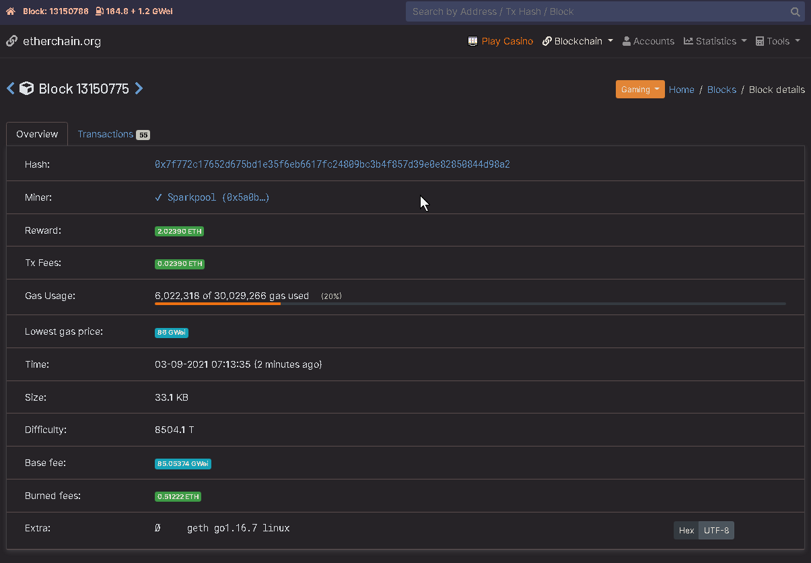Click the gas usage progress bar
Viewport: 811px width, 563px height.
click(470, 304)
